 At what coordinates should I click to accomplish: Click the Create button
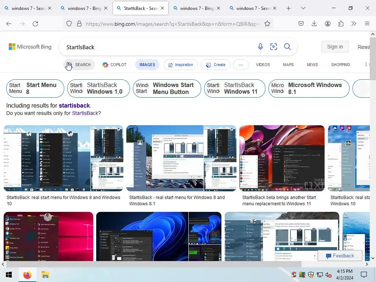[216, 65]
